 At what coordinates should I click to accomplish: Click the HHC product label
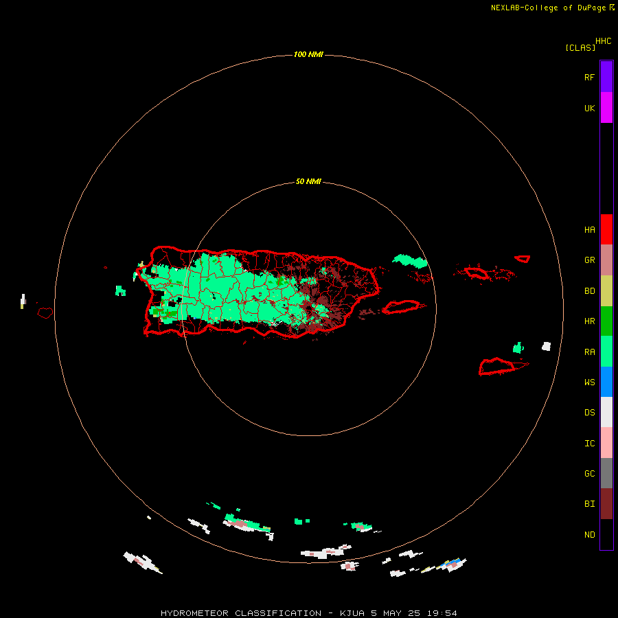pos(603,41)
